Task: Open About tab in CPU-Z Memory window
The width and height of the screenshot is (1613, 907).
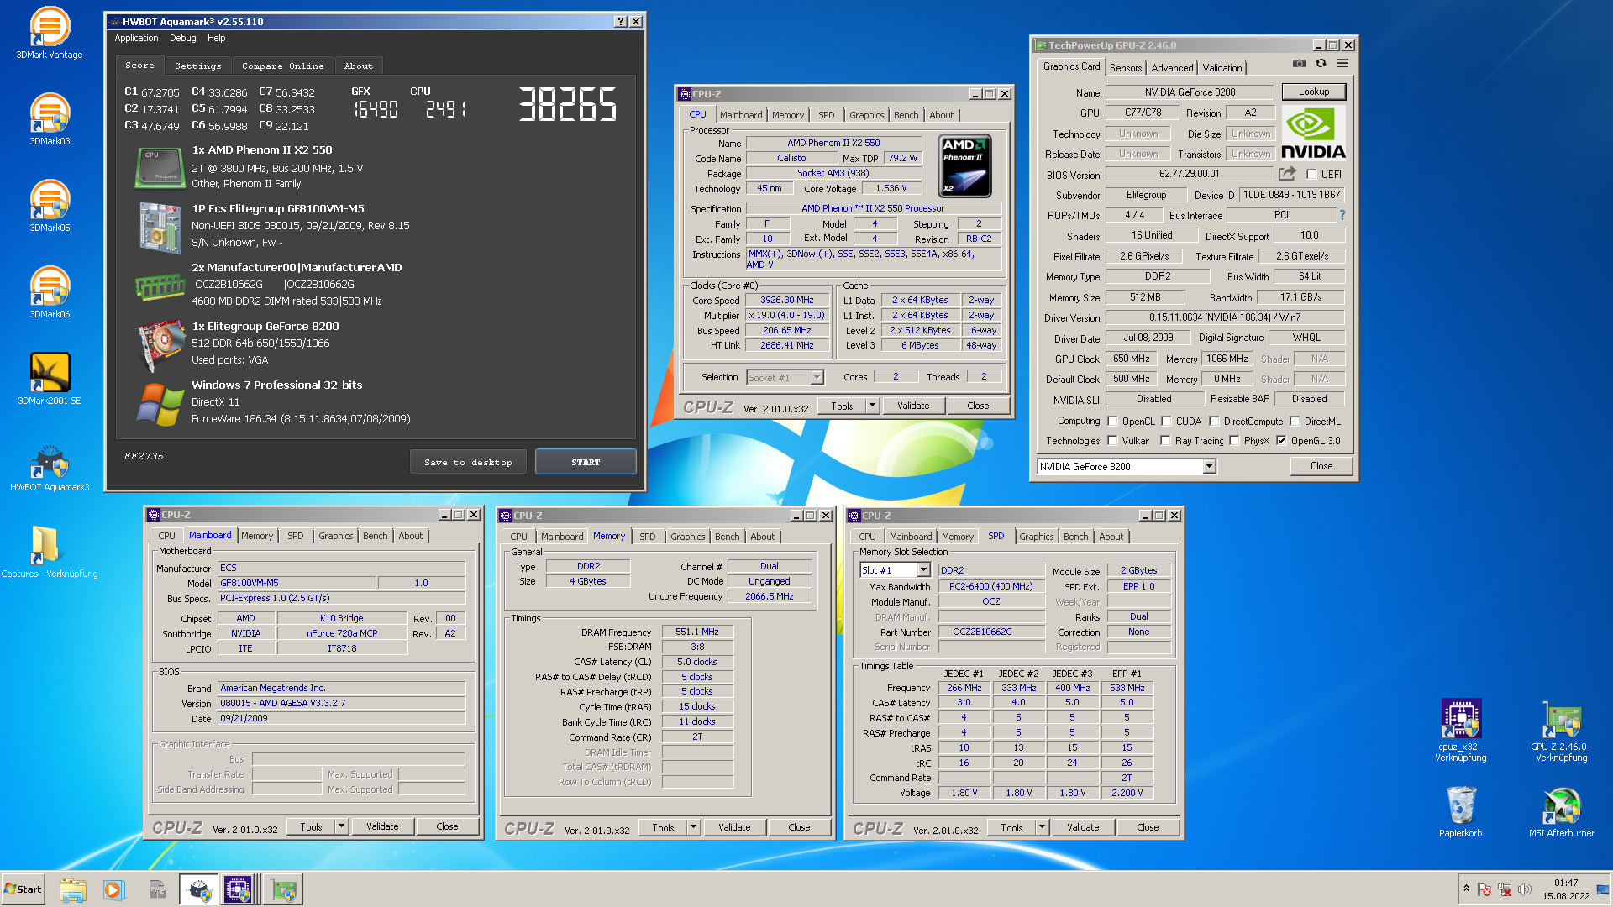Action: coord(762,537)
